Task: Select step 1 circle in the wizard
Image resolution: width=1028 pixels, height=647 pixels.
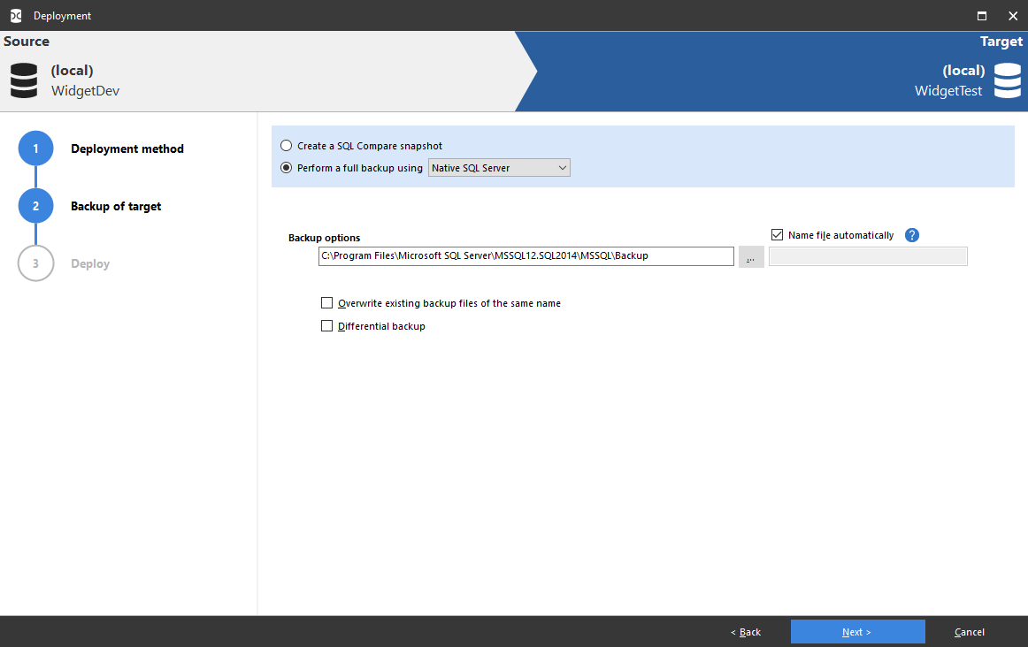Action: tap(35, 148)
